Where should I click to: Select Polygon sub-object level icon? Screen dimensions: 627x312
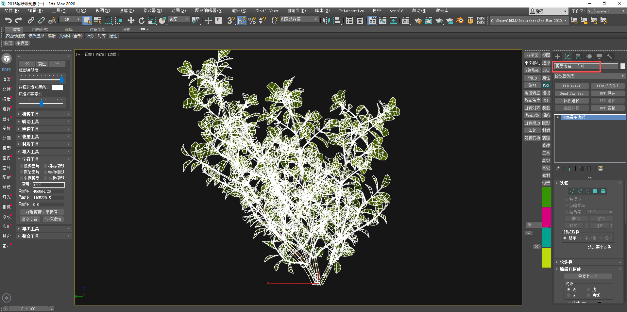(x=595, y=191)
